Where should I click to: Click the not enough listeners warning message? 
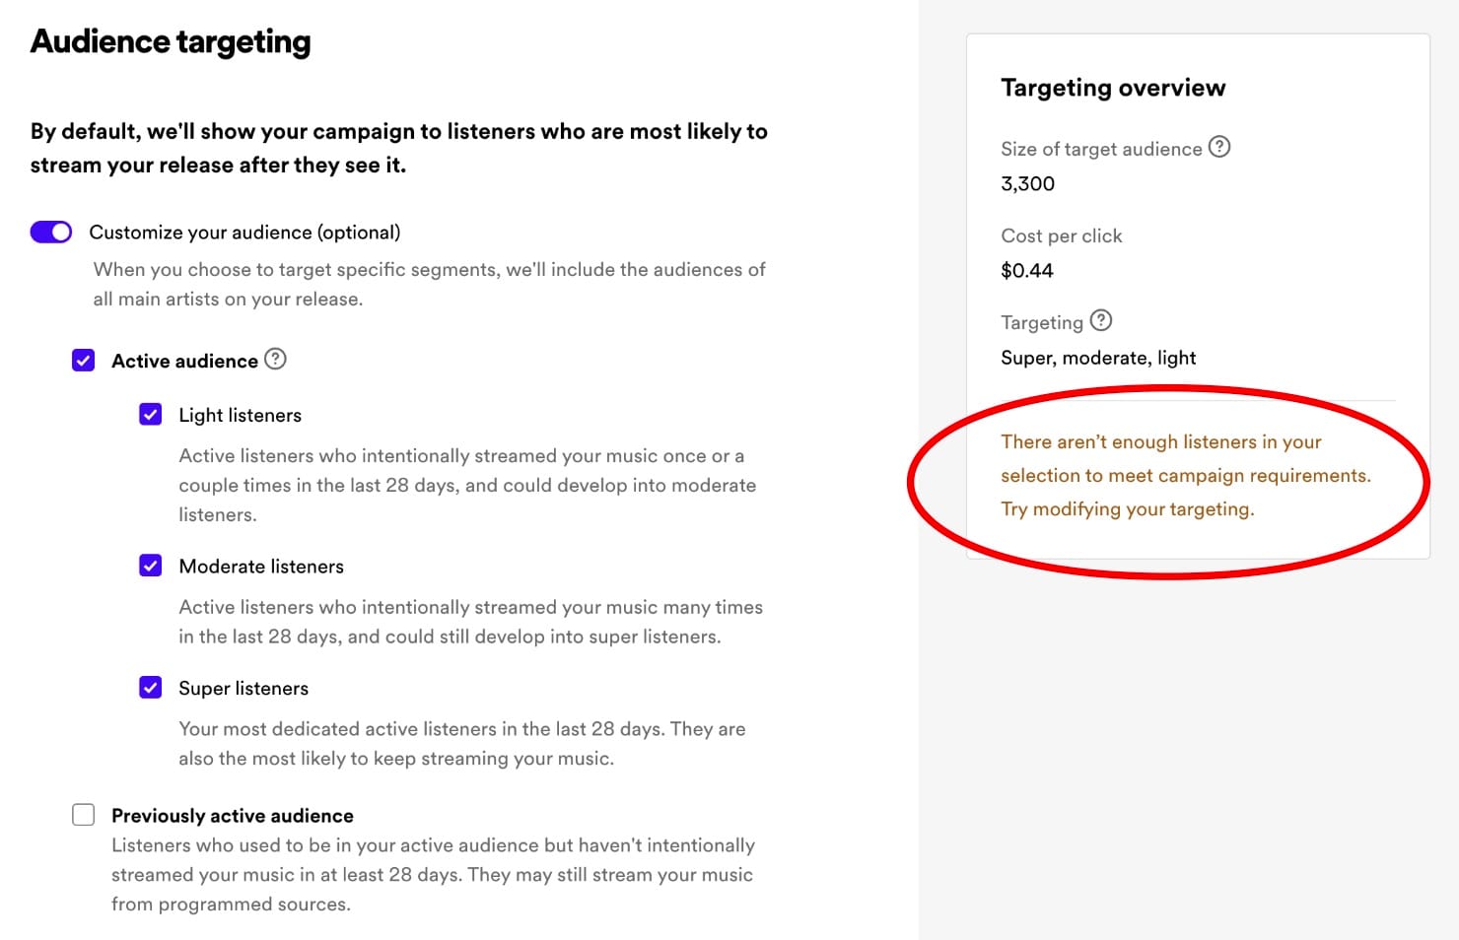1185,475
